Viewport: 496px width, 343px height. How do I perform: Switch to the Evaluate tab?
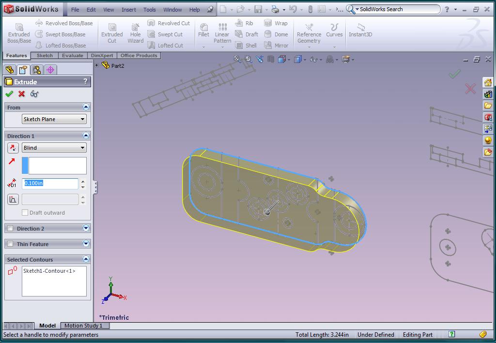[73, 55]
